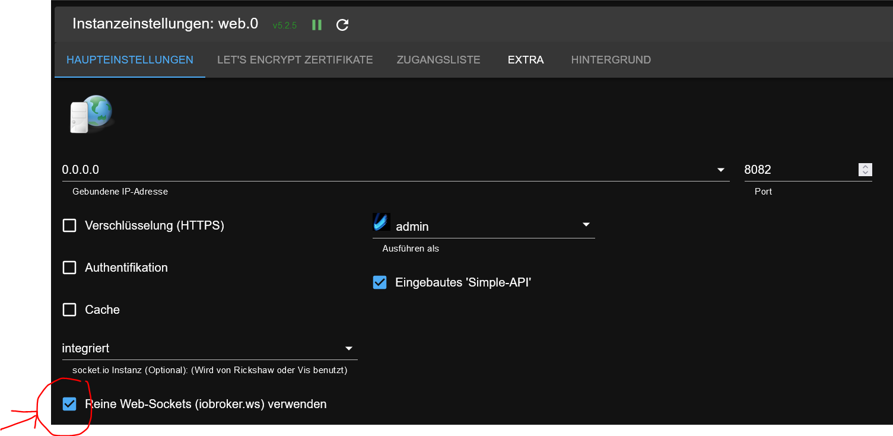Open the Gebundene IP-Adresse dropdown
Image resolution: width=893 pixels, height=436 pixels.
721,170
